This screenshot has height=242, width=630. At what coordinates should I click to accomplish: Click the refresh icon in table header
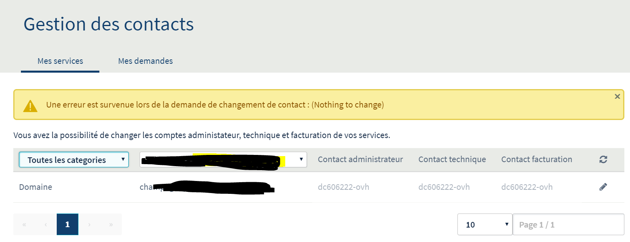603,160
